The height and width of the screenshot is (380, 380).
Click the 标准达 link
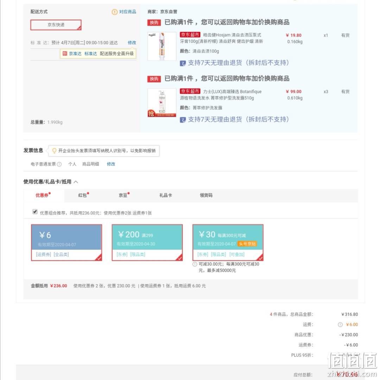[x=91, y=53]
